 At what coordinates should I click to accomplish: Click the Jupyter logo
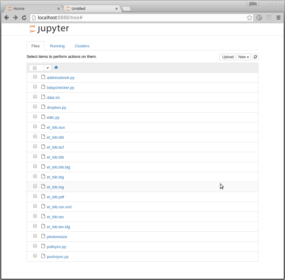pyautogui.click(x=49, y=29)
